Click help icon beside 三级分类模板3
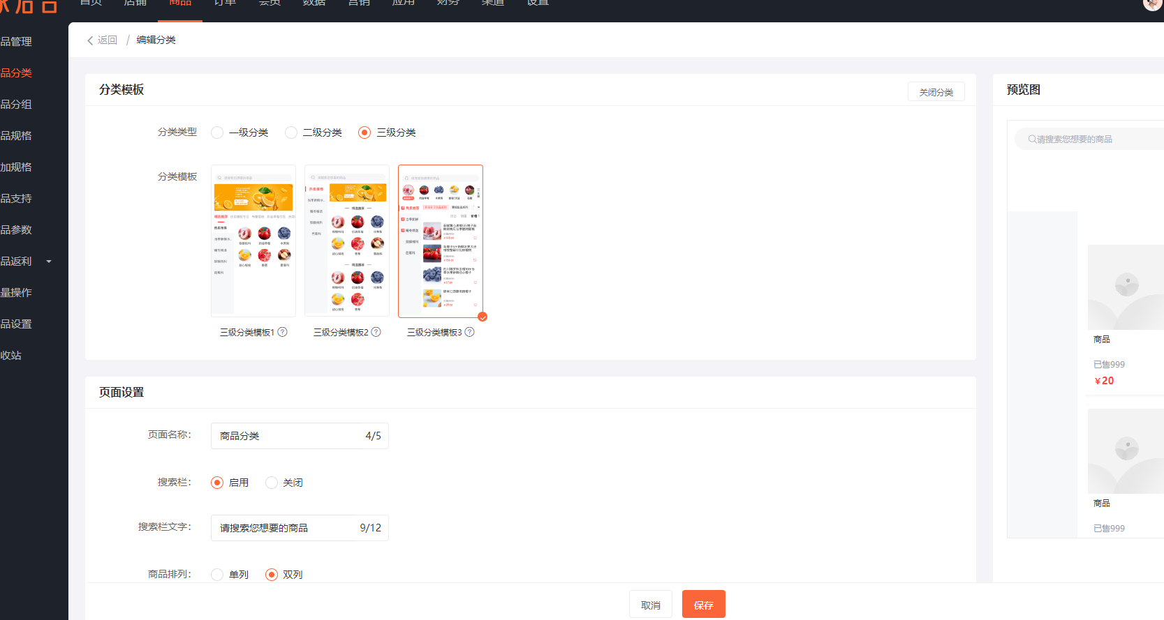The height and width of the screenshot is (620, 1164). (x=470, y=332)
